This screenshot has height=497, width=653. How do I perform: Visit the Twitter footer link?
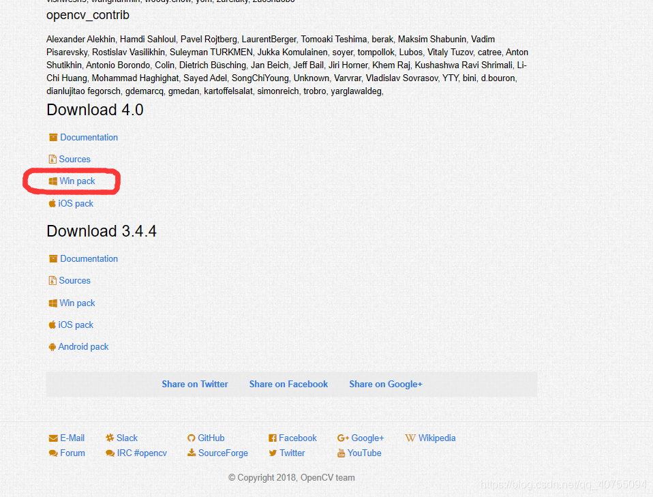tap(292, 453)
